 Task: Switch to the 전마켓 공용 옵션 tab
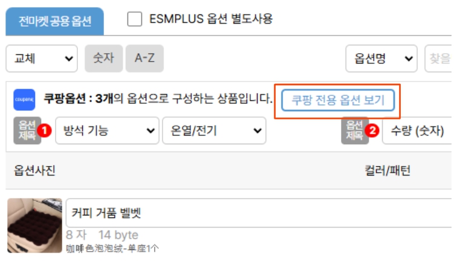[54, 22]
